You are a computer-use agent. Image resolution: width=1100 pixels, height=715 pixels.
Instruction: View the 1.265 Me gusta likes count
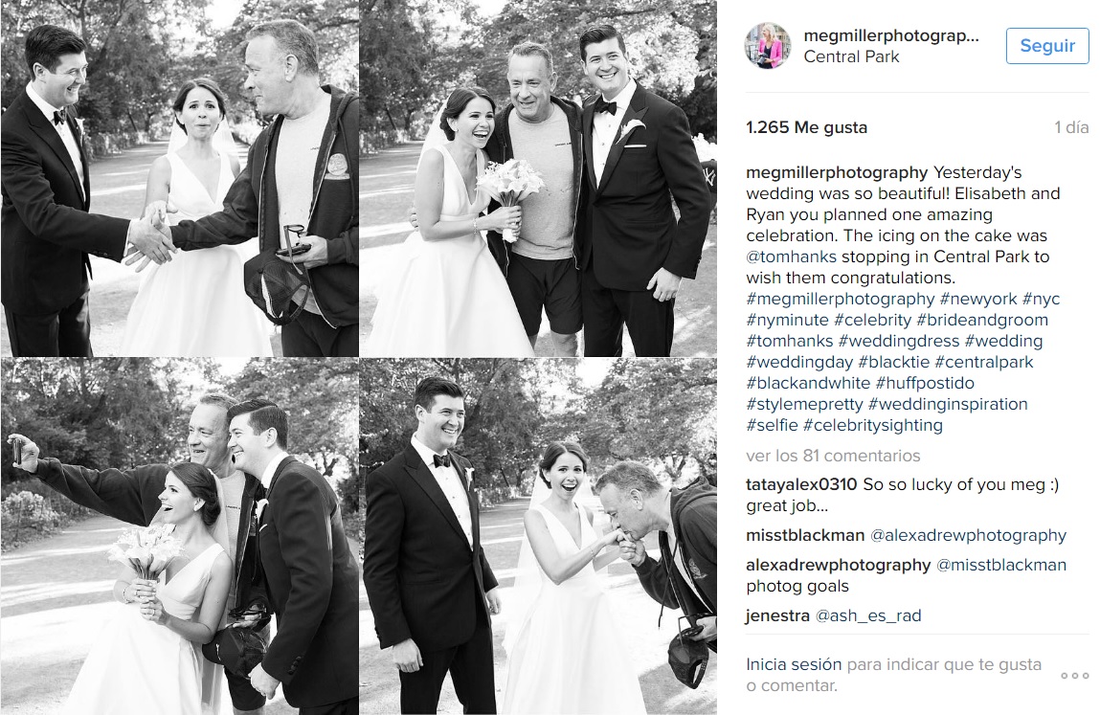point(807,127)
